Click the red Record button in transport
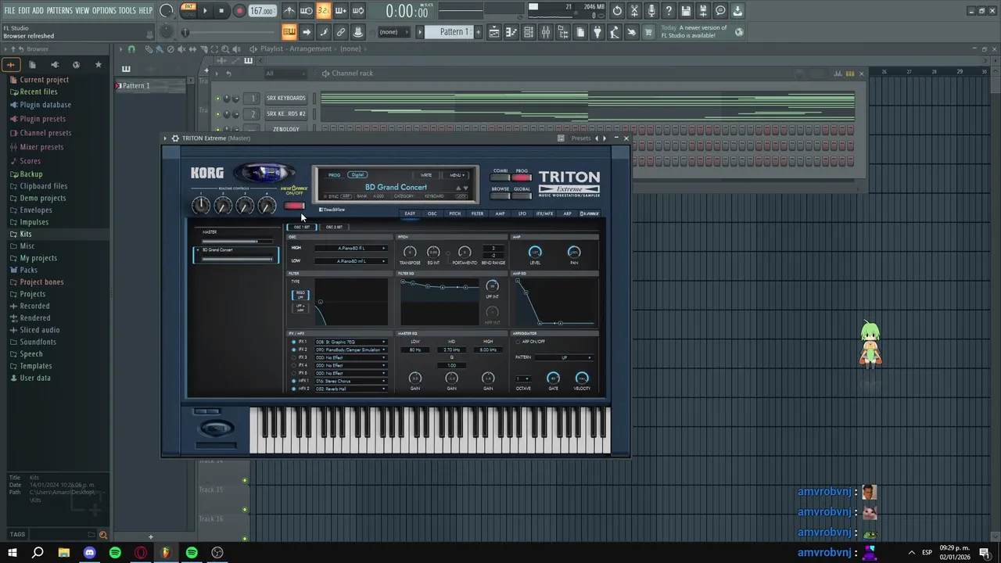Image resolution: width=1001 pixels, height=563 pixels. pyautogui.click(x=239, y=11)
